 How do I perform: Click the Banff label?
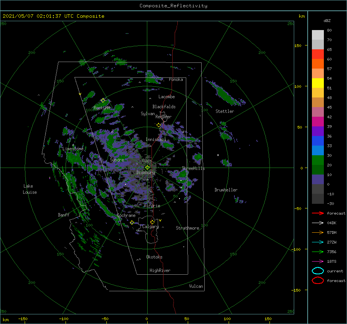[64, 215]
